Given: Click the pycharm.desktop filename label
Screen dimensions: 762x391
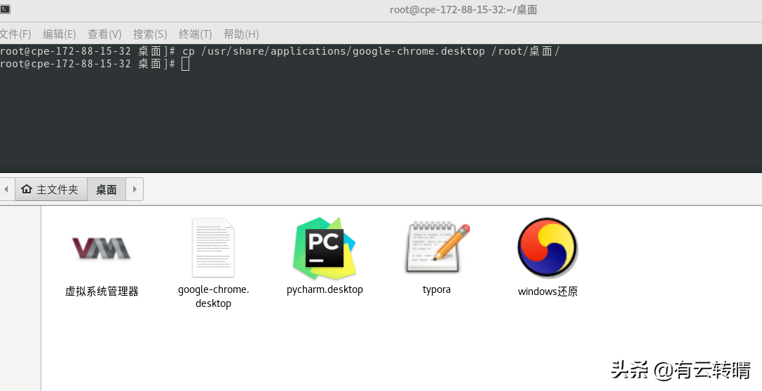Looking at the screenshot, I should 325,289.
